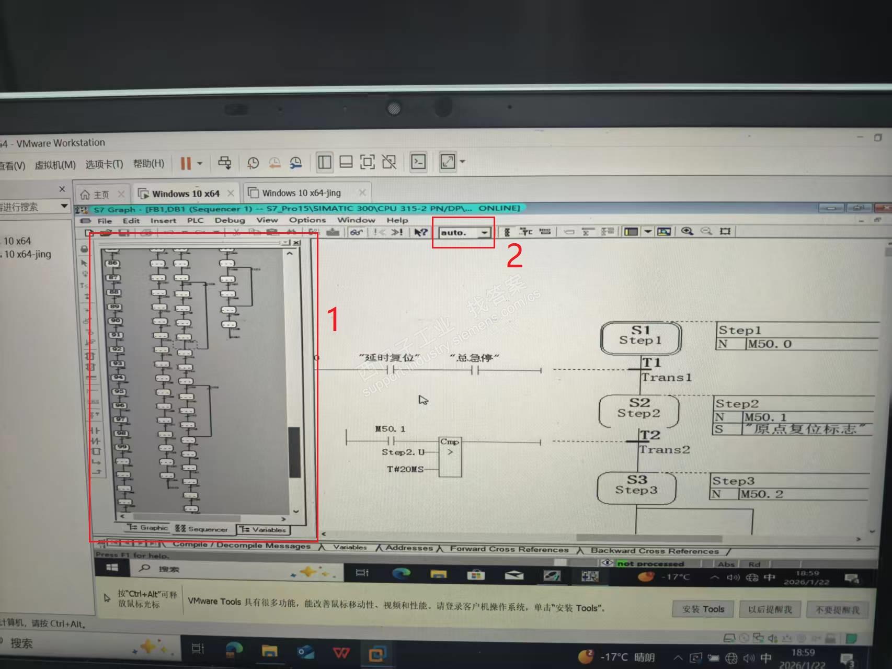
Task: Open Microsoft Edge in the guest taskbar
Action: 402,574
